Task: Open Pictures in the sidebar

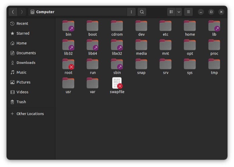Action: point(31,82)
